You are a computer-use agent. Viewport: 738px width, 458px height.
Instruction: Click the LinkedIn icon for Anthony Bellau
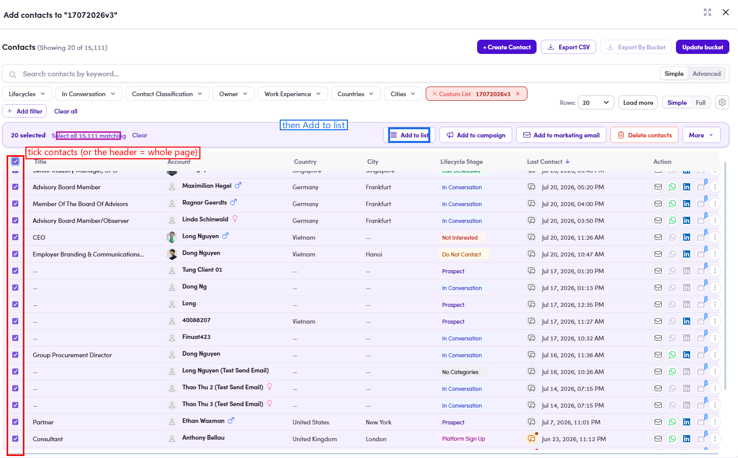[x=687, y=439]
